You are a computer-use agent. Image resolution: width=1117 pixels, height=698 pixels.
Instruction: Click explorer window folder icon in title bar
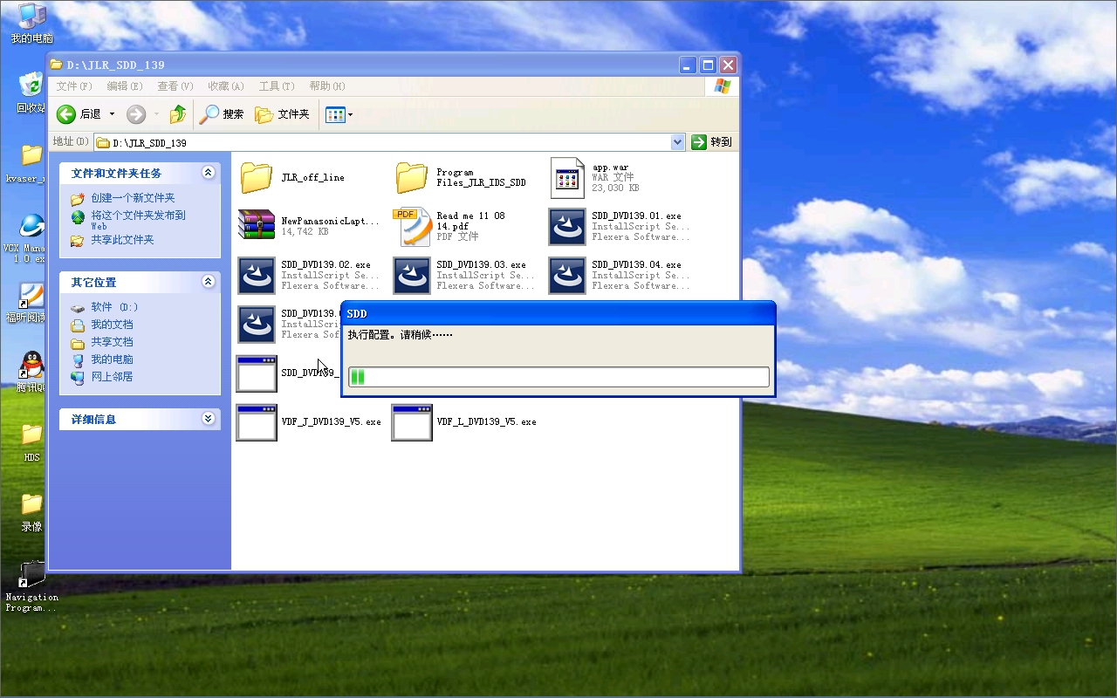[57, 65]
